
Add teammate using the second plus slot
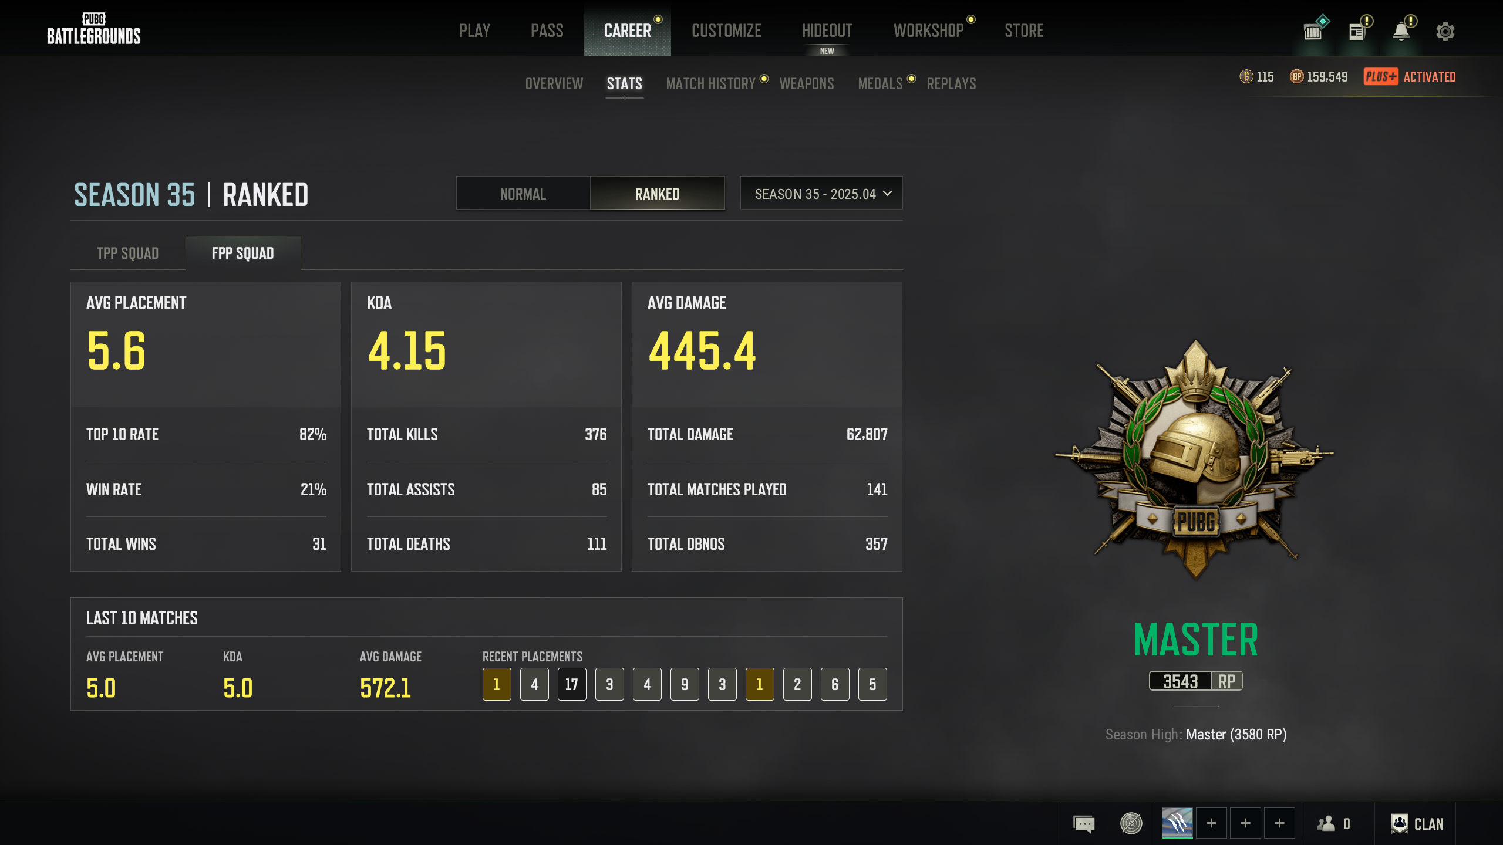coord(1245,823)
